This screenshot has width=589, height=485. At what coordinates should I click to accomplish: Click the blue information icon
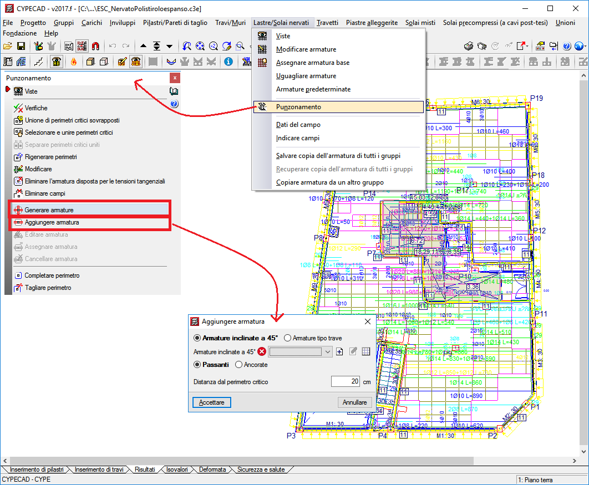click(x=229, y=62)
